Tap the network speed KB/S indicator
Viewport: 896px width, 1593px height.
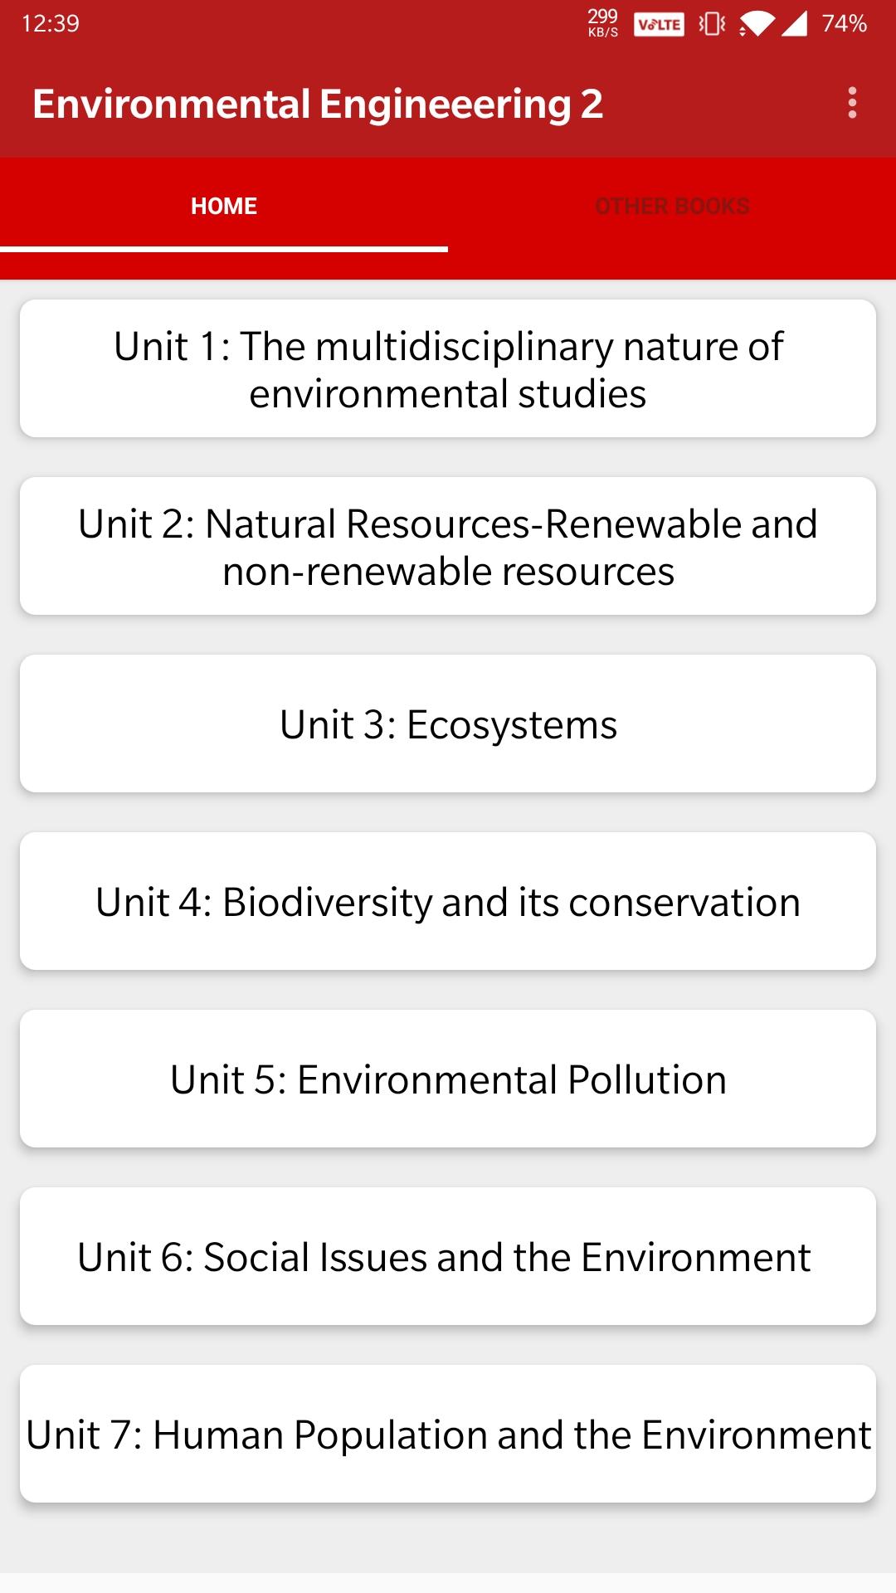603,23
